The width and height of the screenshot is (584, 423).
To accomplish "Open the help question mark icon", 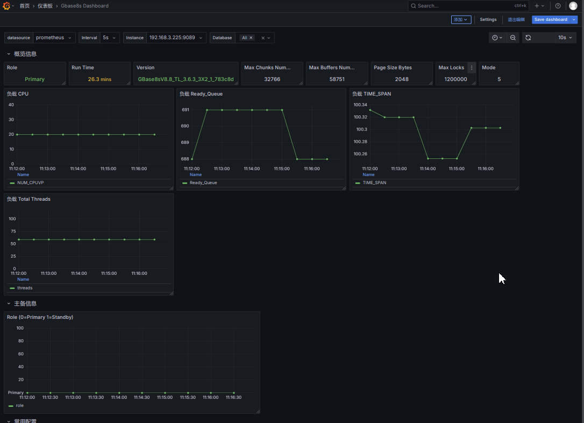I will [558, 5].
